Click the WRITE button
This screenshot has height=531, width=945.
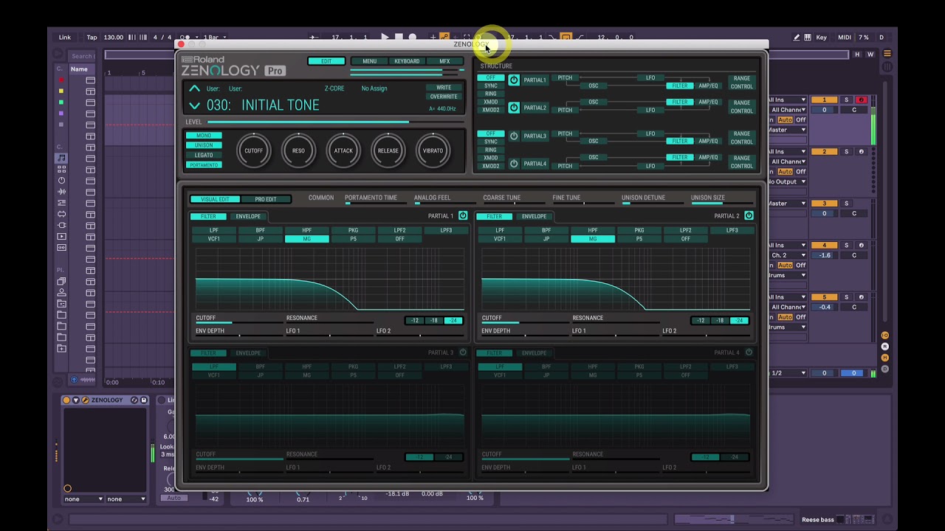click(444, 88)
